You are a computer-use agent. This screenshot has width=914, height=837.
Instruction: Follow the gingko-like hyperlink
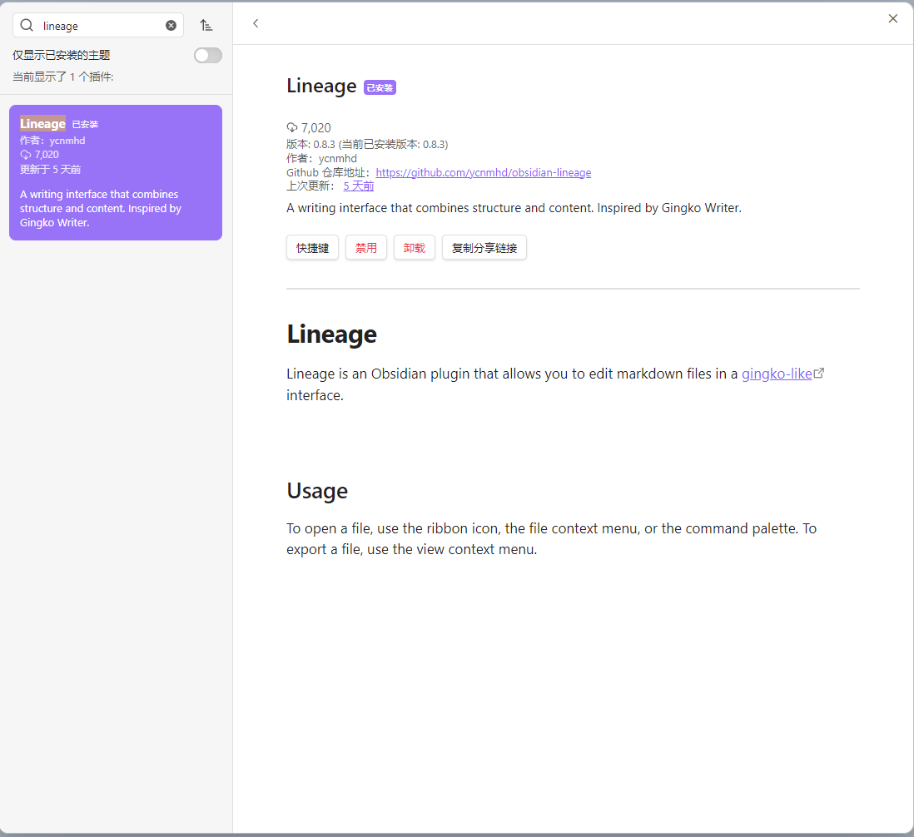[x=776, y=374]
